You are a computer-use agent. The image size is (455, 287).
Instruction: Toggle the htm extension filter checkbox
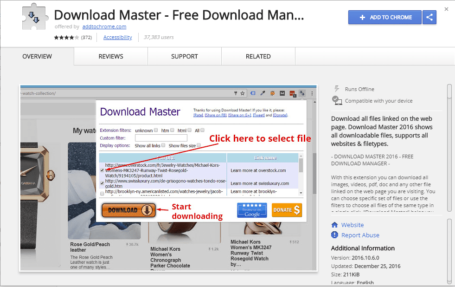coord(172,130)
